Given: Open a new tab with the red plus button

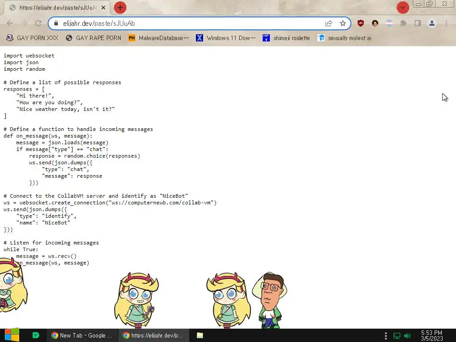Looking at the screenshot, I should [x=120, y=8].
